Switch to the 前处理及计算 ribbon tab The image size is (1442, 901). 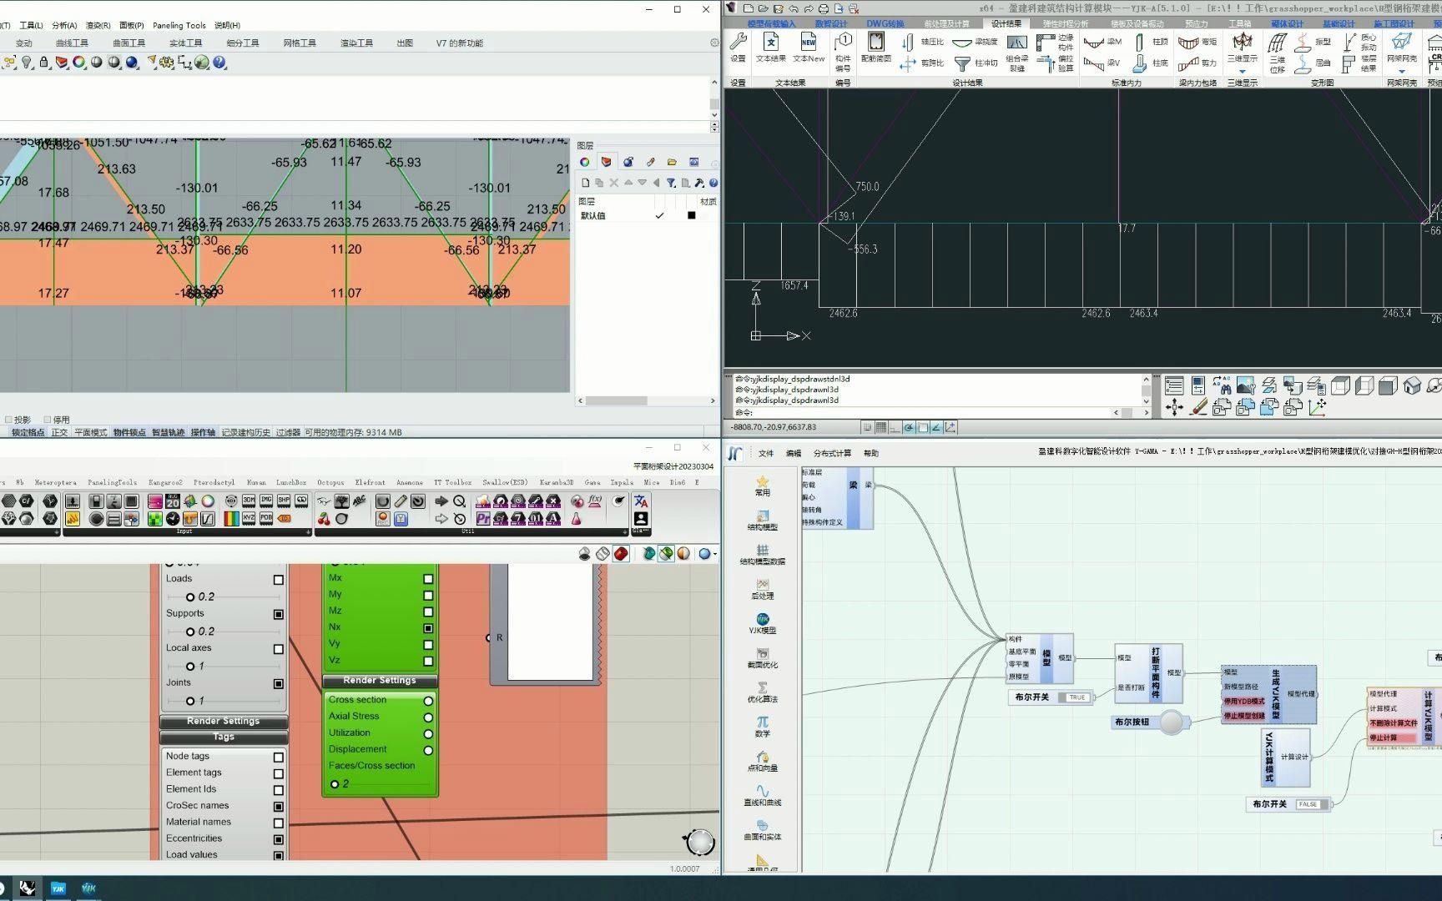[x=946, y=23]
